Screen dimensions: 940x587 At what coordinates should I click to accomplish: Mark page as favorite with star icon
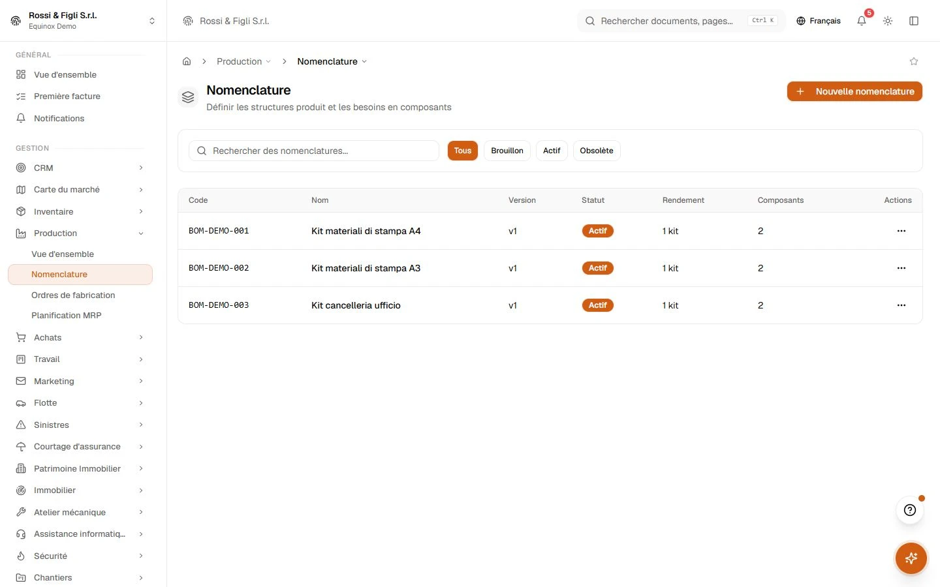point(914,61)
